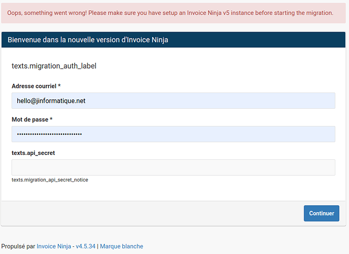Click the texts.api_secret label
The width and height of the screenshot is (349, 254).
(x=33, y=153)
